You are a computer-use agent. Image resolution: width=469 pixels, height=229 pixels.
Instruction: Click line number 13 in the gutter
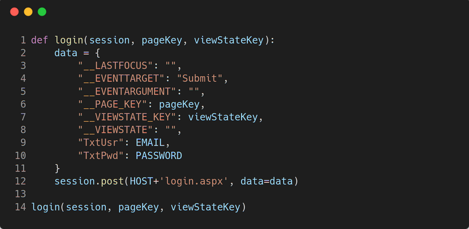point(21,194)
